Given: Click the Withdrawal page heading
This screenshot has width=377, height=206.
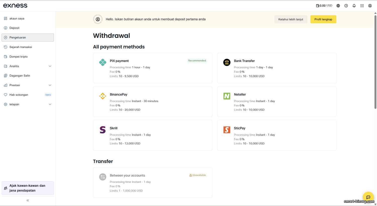Looking at the screenshot, I should [x=112, y=36].
